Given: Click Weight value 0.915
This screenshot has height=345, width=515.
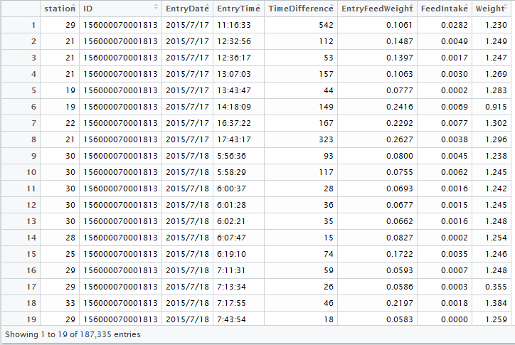Looking at the screenshot, I should [496, 107].
